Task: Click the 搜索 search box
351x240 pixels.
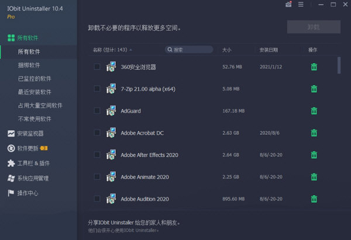Action: pos(190,50)
